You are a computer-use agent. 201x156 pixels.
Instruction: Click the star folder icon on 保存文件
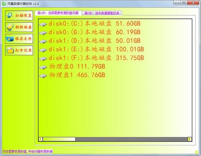(x=10, y=39)
